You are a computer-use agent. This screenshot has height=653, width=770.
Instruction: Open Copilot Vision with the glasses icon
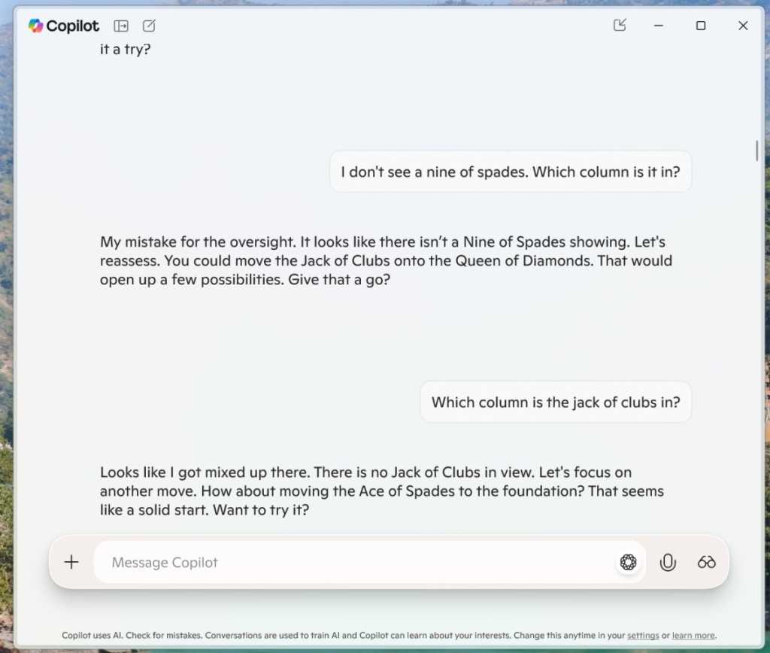point(706,562)
